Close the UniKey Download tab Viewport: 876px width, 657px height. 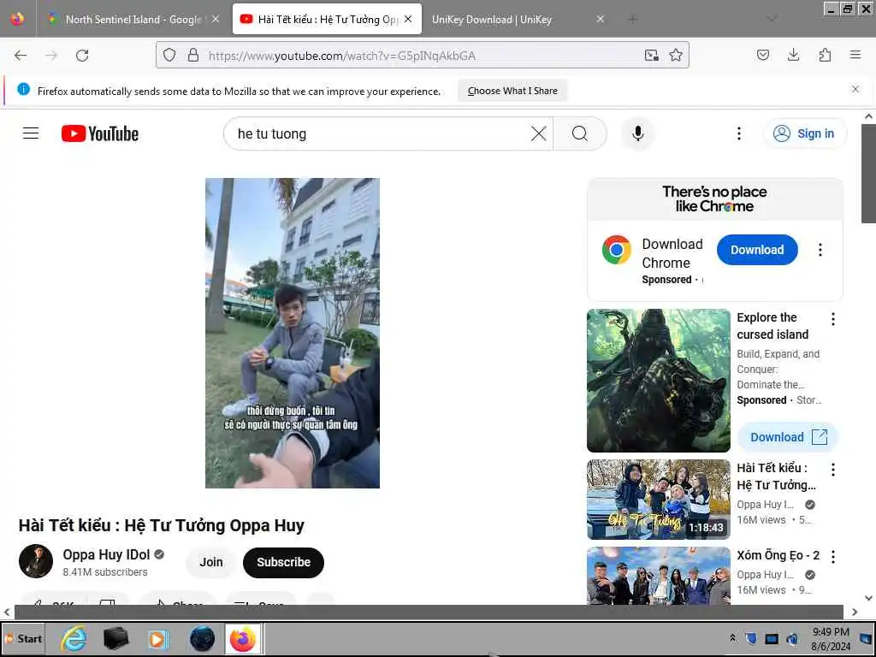[x=601, y=19]
